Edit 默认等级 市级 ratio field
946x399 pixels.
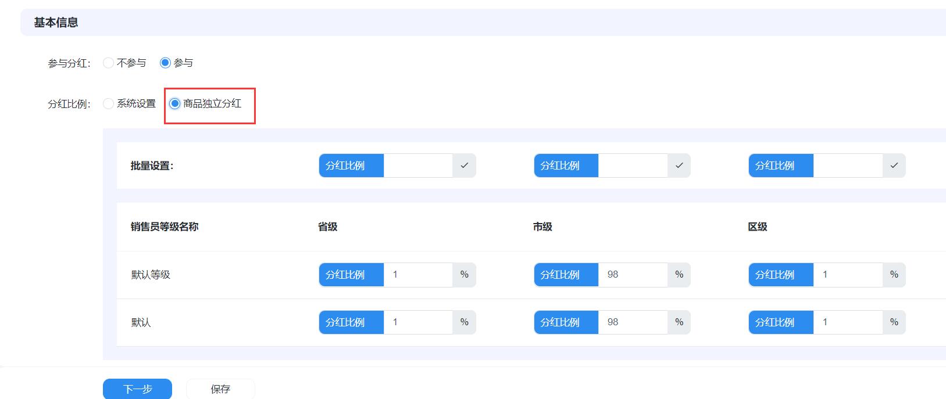633,275
